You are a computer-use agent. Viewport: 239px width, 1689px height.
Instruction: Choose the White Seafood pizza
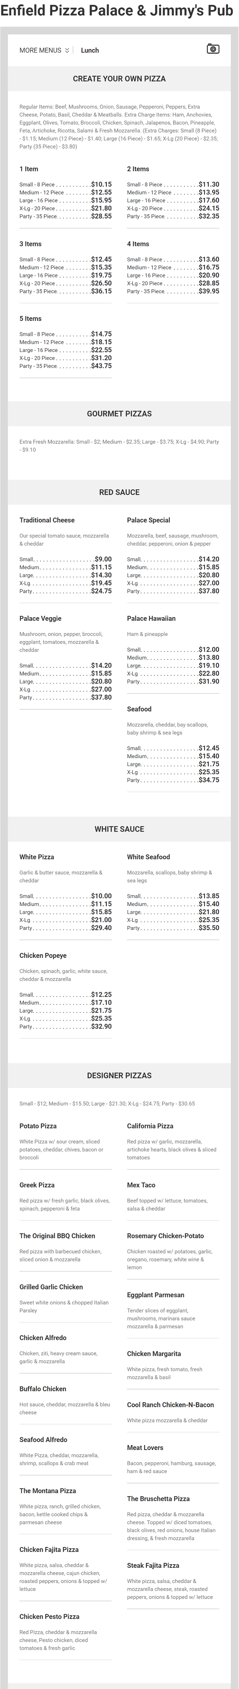pos(148,857)
